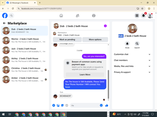The height and width of the screenshot is (117, 157).
Task: Open the Facebook menu grid icon
Action: (x=137, y=16)
